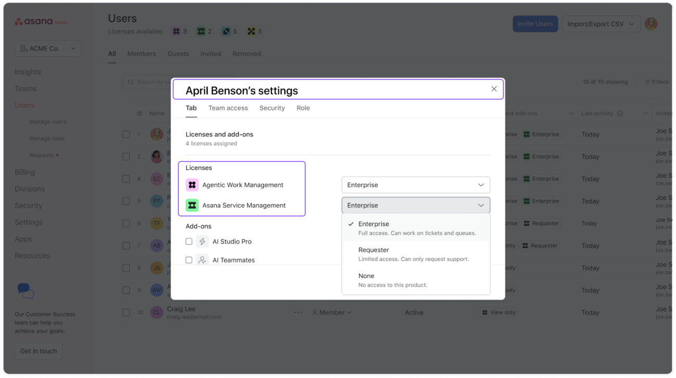This screenshot has width=676, height=378.
Task: Click the building icon beside ACME Co.
Action: point(23,49)
